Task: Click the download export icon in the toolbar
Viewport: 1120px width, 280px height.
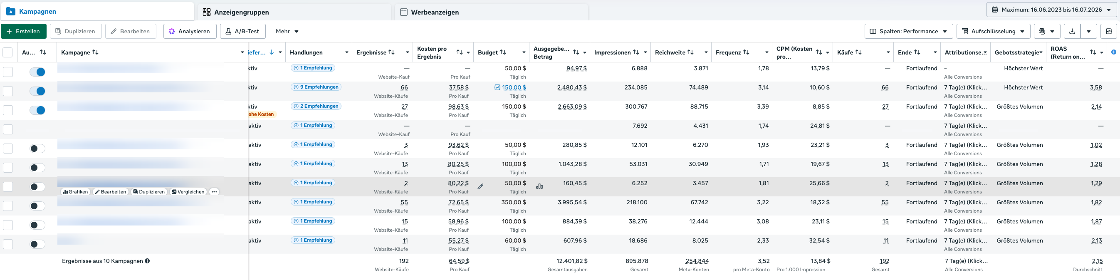Action: [x=1072, y=31]
